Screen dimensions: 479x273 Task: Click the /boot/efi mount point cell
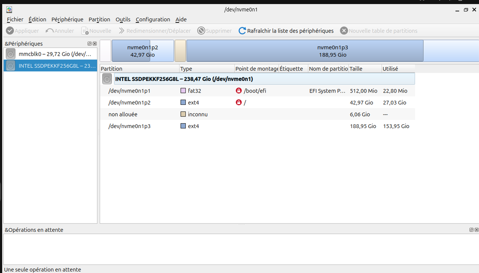point(255,91)
